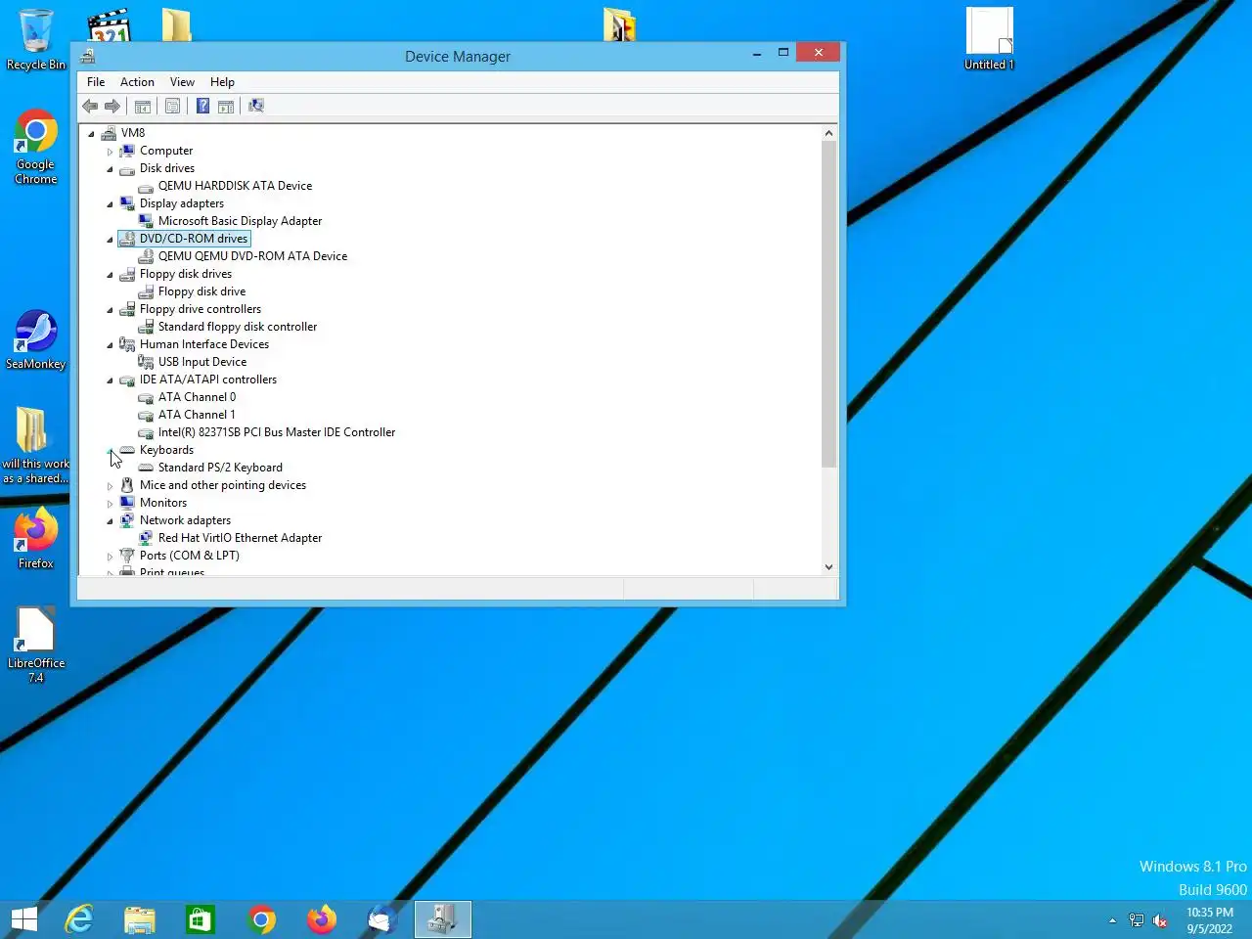Open the SeaMonkey desktop shortcut
Viewport: 1252px width, 939px height.
click(x=36, y=340)
